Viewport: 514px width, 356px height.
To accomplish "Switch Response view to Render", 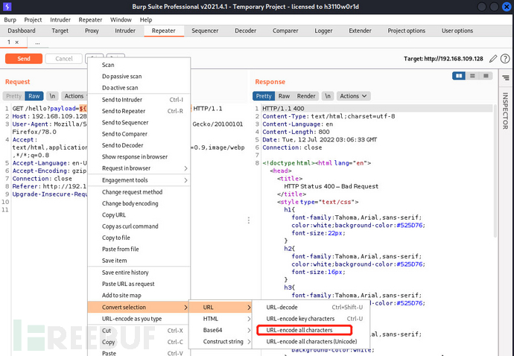I will point(306,96).
